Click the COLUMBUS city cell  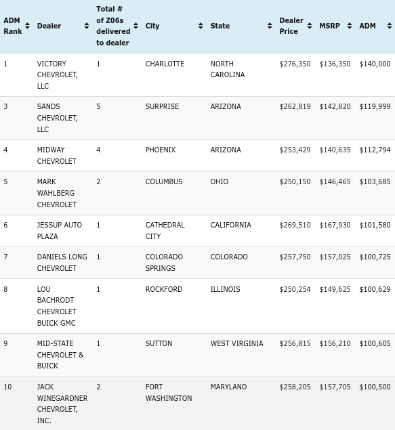[164, 181]
